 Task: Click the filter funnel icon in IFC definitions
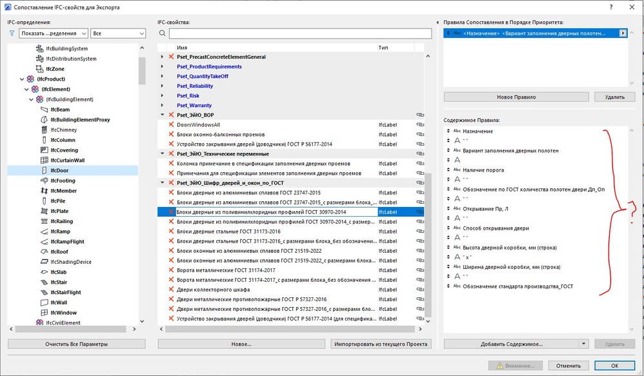[x=12, y=34]
